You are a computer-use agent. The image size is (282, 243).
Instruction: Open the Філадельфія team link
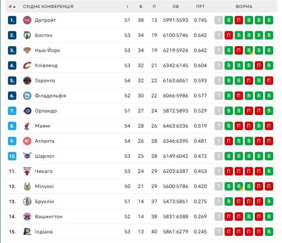click(50, 96)
